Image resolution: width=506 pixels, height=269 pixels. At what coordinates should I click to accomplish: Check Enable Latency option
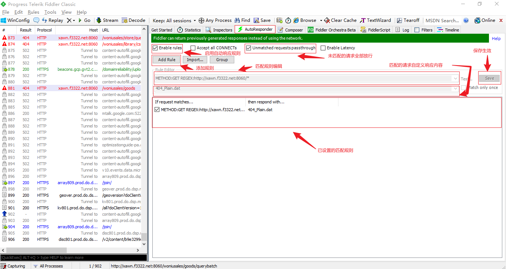click(x=323, y=48)
